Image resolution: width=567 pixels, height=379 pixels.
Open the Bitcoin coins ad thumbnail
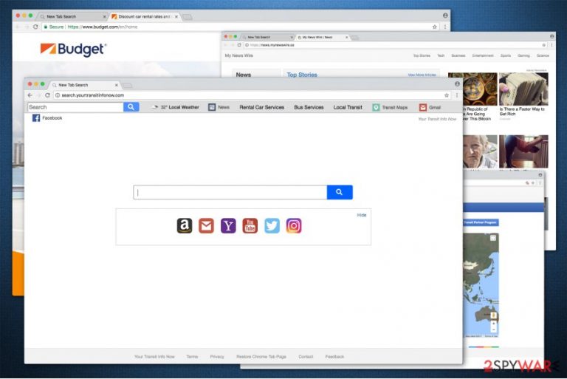point(472,89)
